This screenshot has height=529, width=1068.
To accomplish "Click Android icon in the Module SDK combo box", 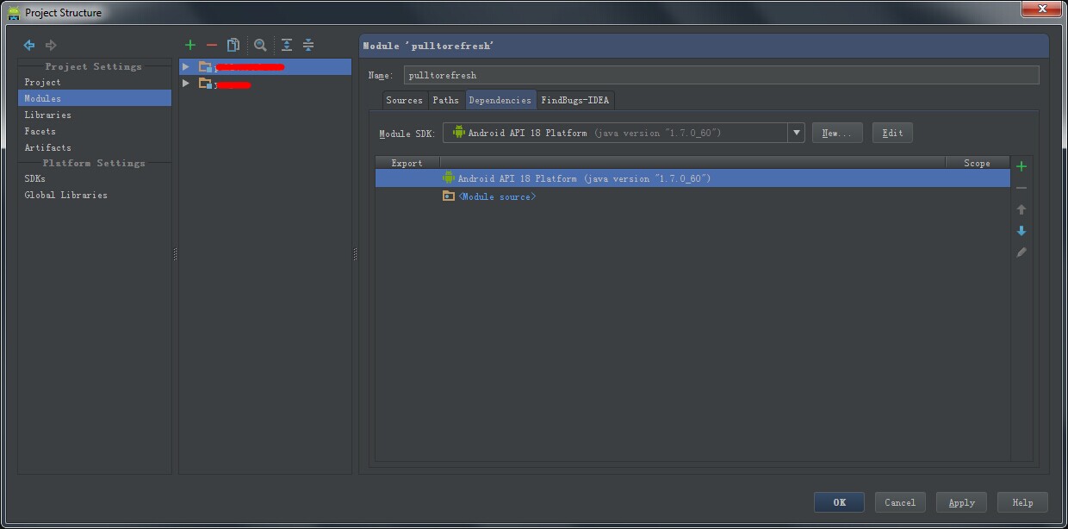I will (459, 132).
